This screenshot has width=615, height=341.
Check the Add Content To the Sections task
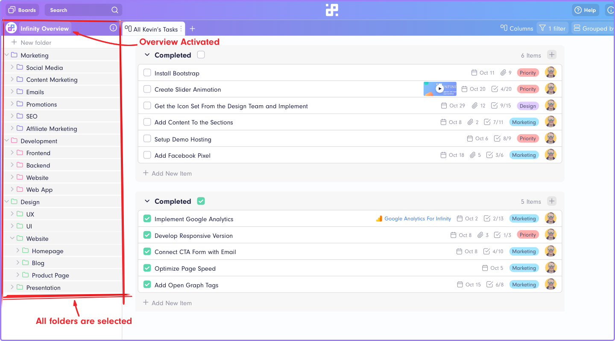tap(147, 122)
